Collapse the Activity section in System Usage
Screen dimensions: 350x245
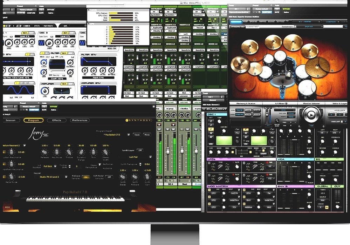coord(89,10)
